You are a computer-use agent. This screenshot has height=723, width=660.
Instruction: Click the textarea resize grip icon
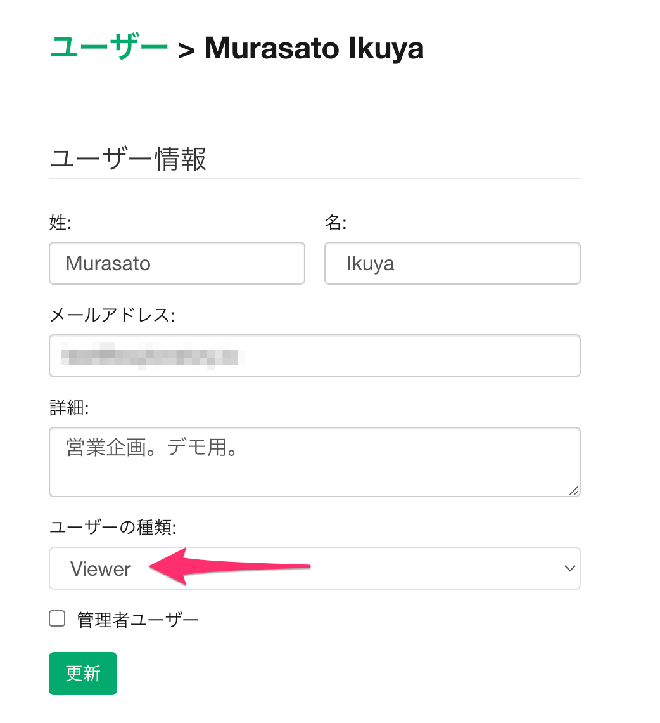tap(574, 490)
